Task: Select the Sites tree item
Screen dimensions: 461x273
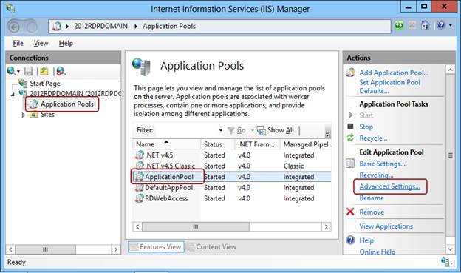Action: point(47,114)
